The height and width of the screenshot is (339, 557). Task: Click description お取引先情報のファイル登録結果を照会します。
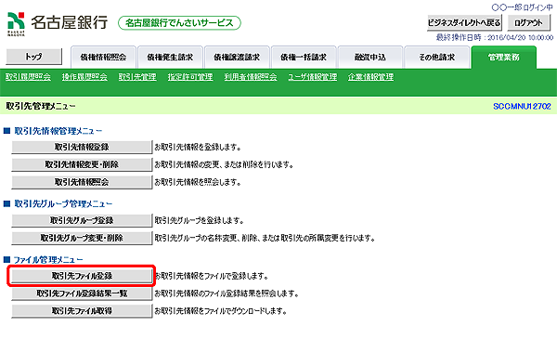tap(227, 293)
